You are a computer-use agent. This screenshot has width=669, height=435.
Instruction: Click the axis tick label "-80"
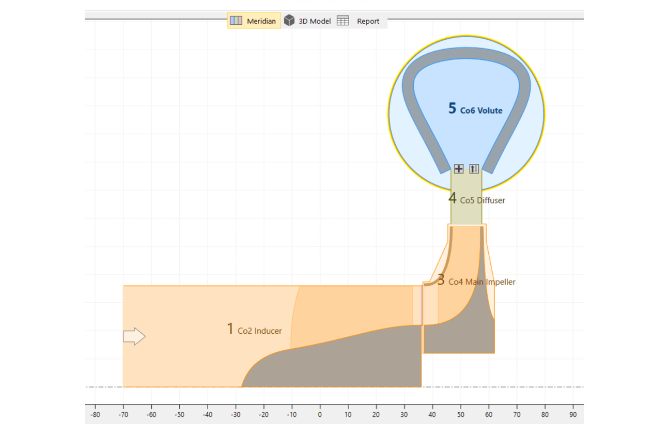[95, 414]
